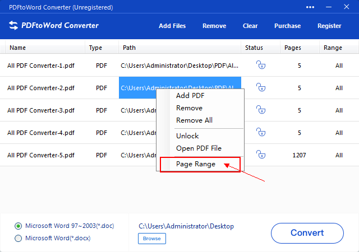Viewport: 359px width, 252px height.
Task: Click the PDF type cell of All PDF Converter-5.pdf
Action: click(x=102, y=156)
